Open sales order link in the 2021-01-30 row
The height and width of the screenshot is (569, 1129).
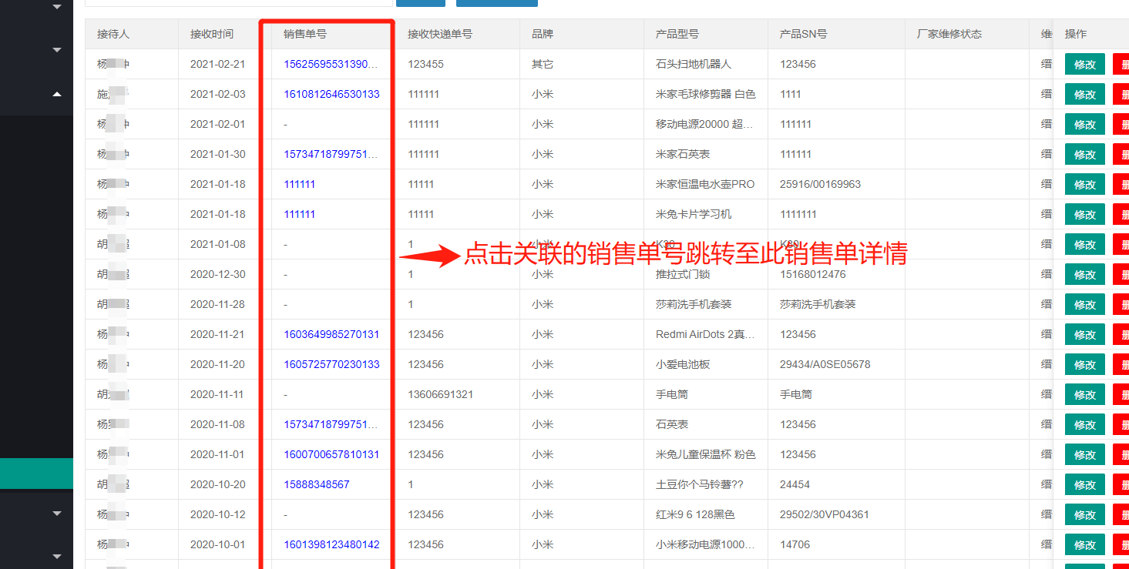coord(331,154)
